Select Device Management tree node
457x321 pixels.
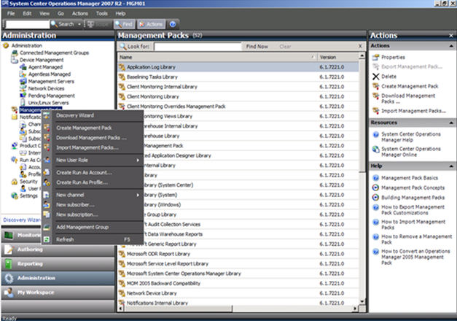(x=42, y=60)
